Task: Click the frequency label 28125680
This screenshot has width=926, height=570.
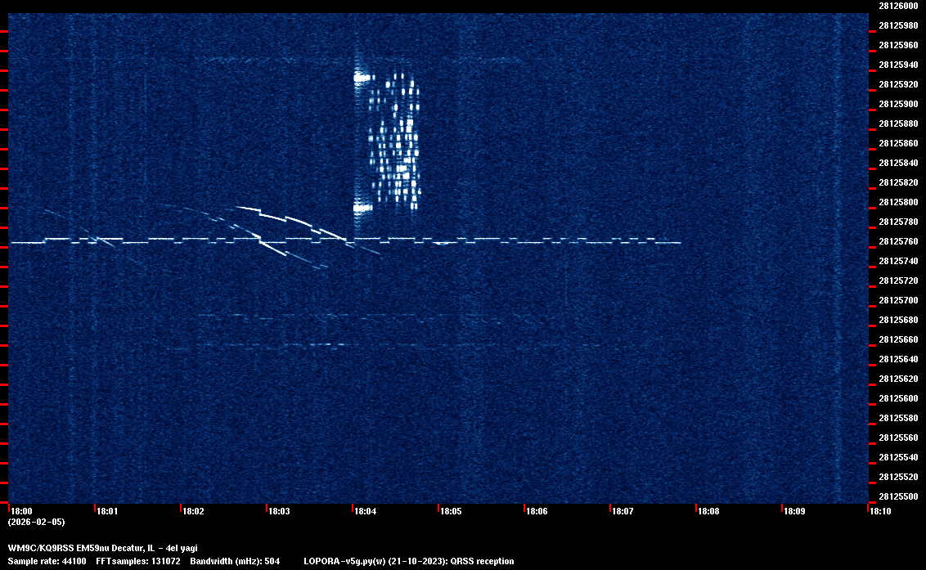Action: coord(898,320)
